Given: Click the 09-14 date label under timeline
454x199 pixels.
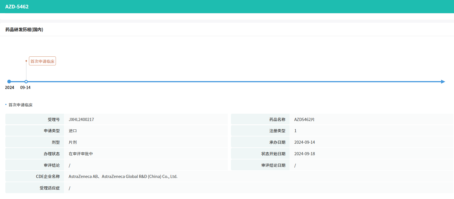Looking at the screenshot, I should pos(25,88).
